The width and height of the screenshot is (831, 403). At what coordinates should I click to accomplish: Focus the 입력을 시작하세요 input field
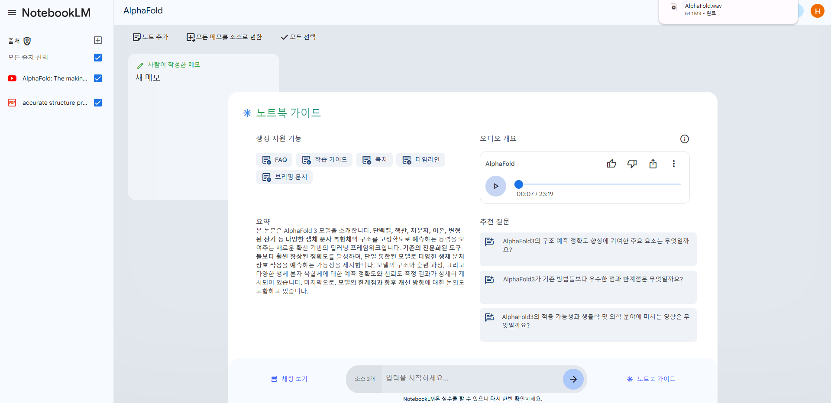tap(472, 378)
